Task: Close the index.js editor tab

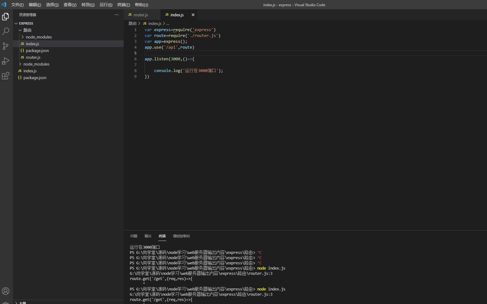Action: click(x=193, y=15)
